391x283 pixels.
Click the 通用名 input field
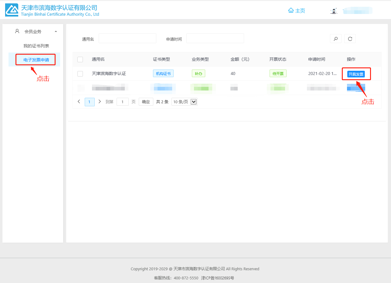(x=127, y=38)
